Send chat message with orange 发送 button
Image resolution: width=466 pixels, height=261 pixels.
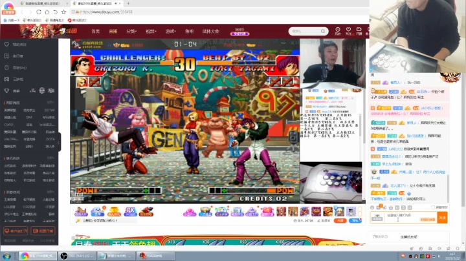pos(442,218)
